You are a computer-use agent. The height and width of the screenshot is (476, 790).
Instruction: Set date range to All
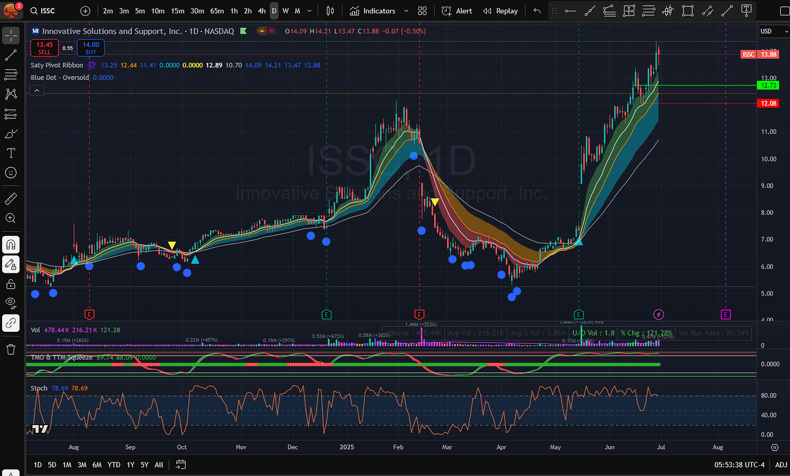point(159,465)
